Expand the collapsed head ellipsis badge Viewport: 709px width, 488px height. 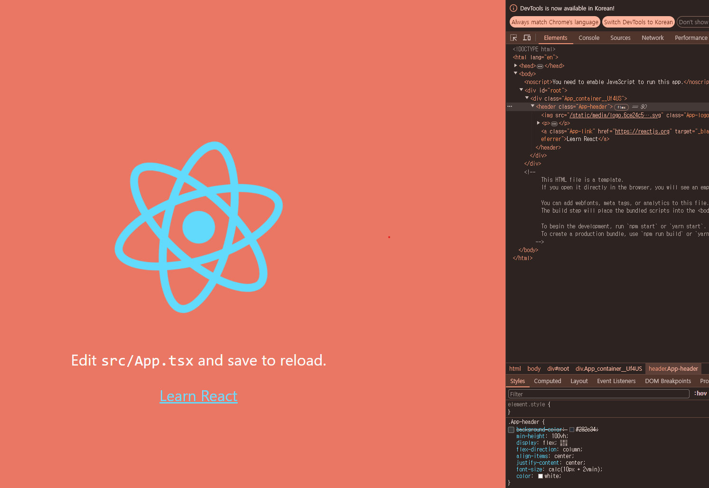(540, 66)
